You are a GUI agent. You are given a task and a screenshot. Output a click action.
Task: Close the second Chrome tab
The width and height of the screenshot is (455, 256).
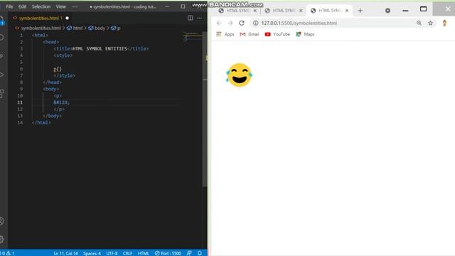(301, 11)
